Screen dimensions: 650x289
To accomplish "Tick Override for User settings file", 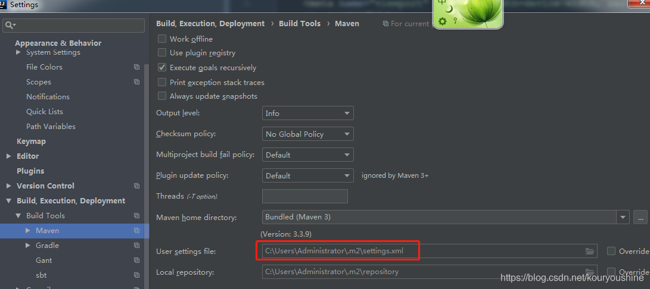I will (x=611, y=251).
